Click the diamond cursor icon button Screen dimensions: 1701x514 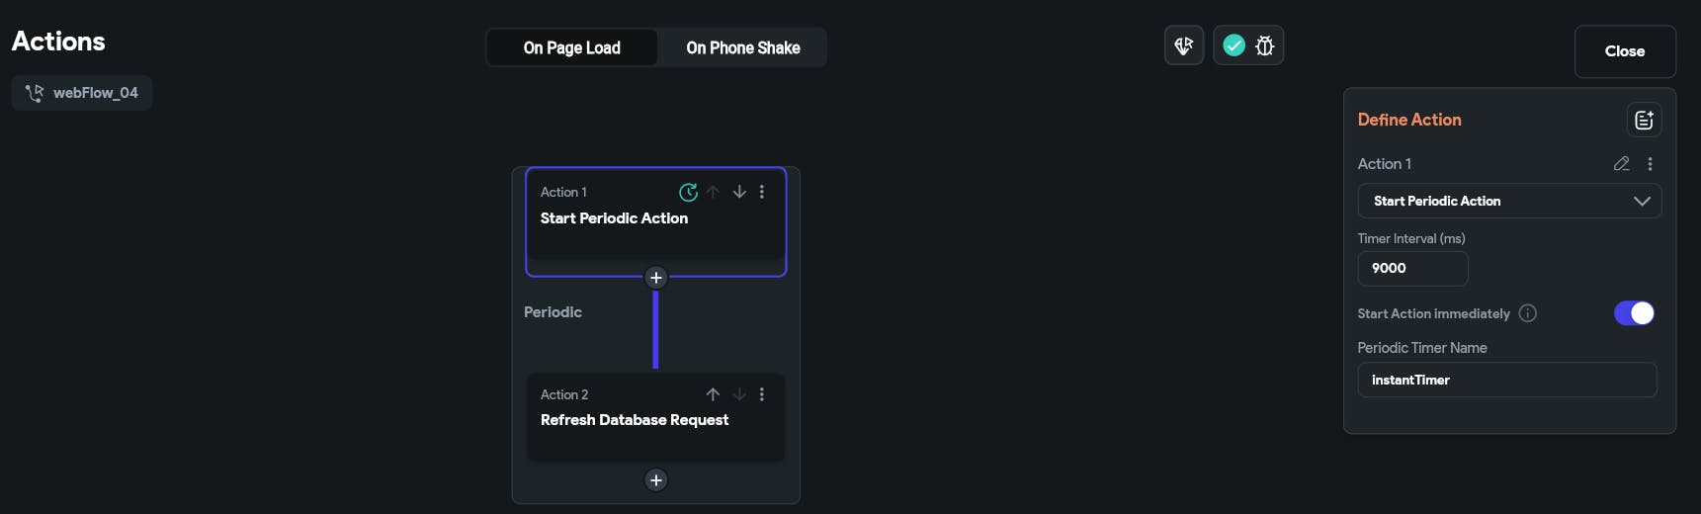(x=1183, y=45)
